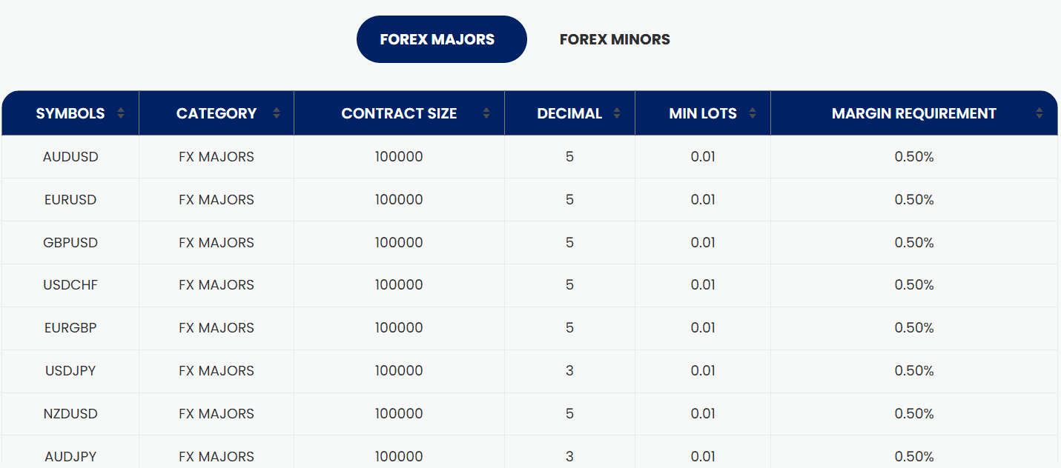Sort by MIN LOTS arrow icon

(753, 113)
